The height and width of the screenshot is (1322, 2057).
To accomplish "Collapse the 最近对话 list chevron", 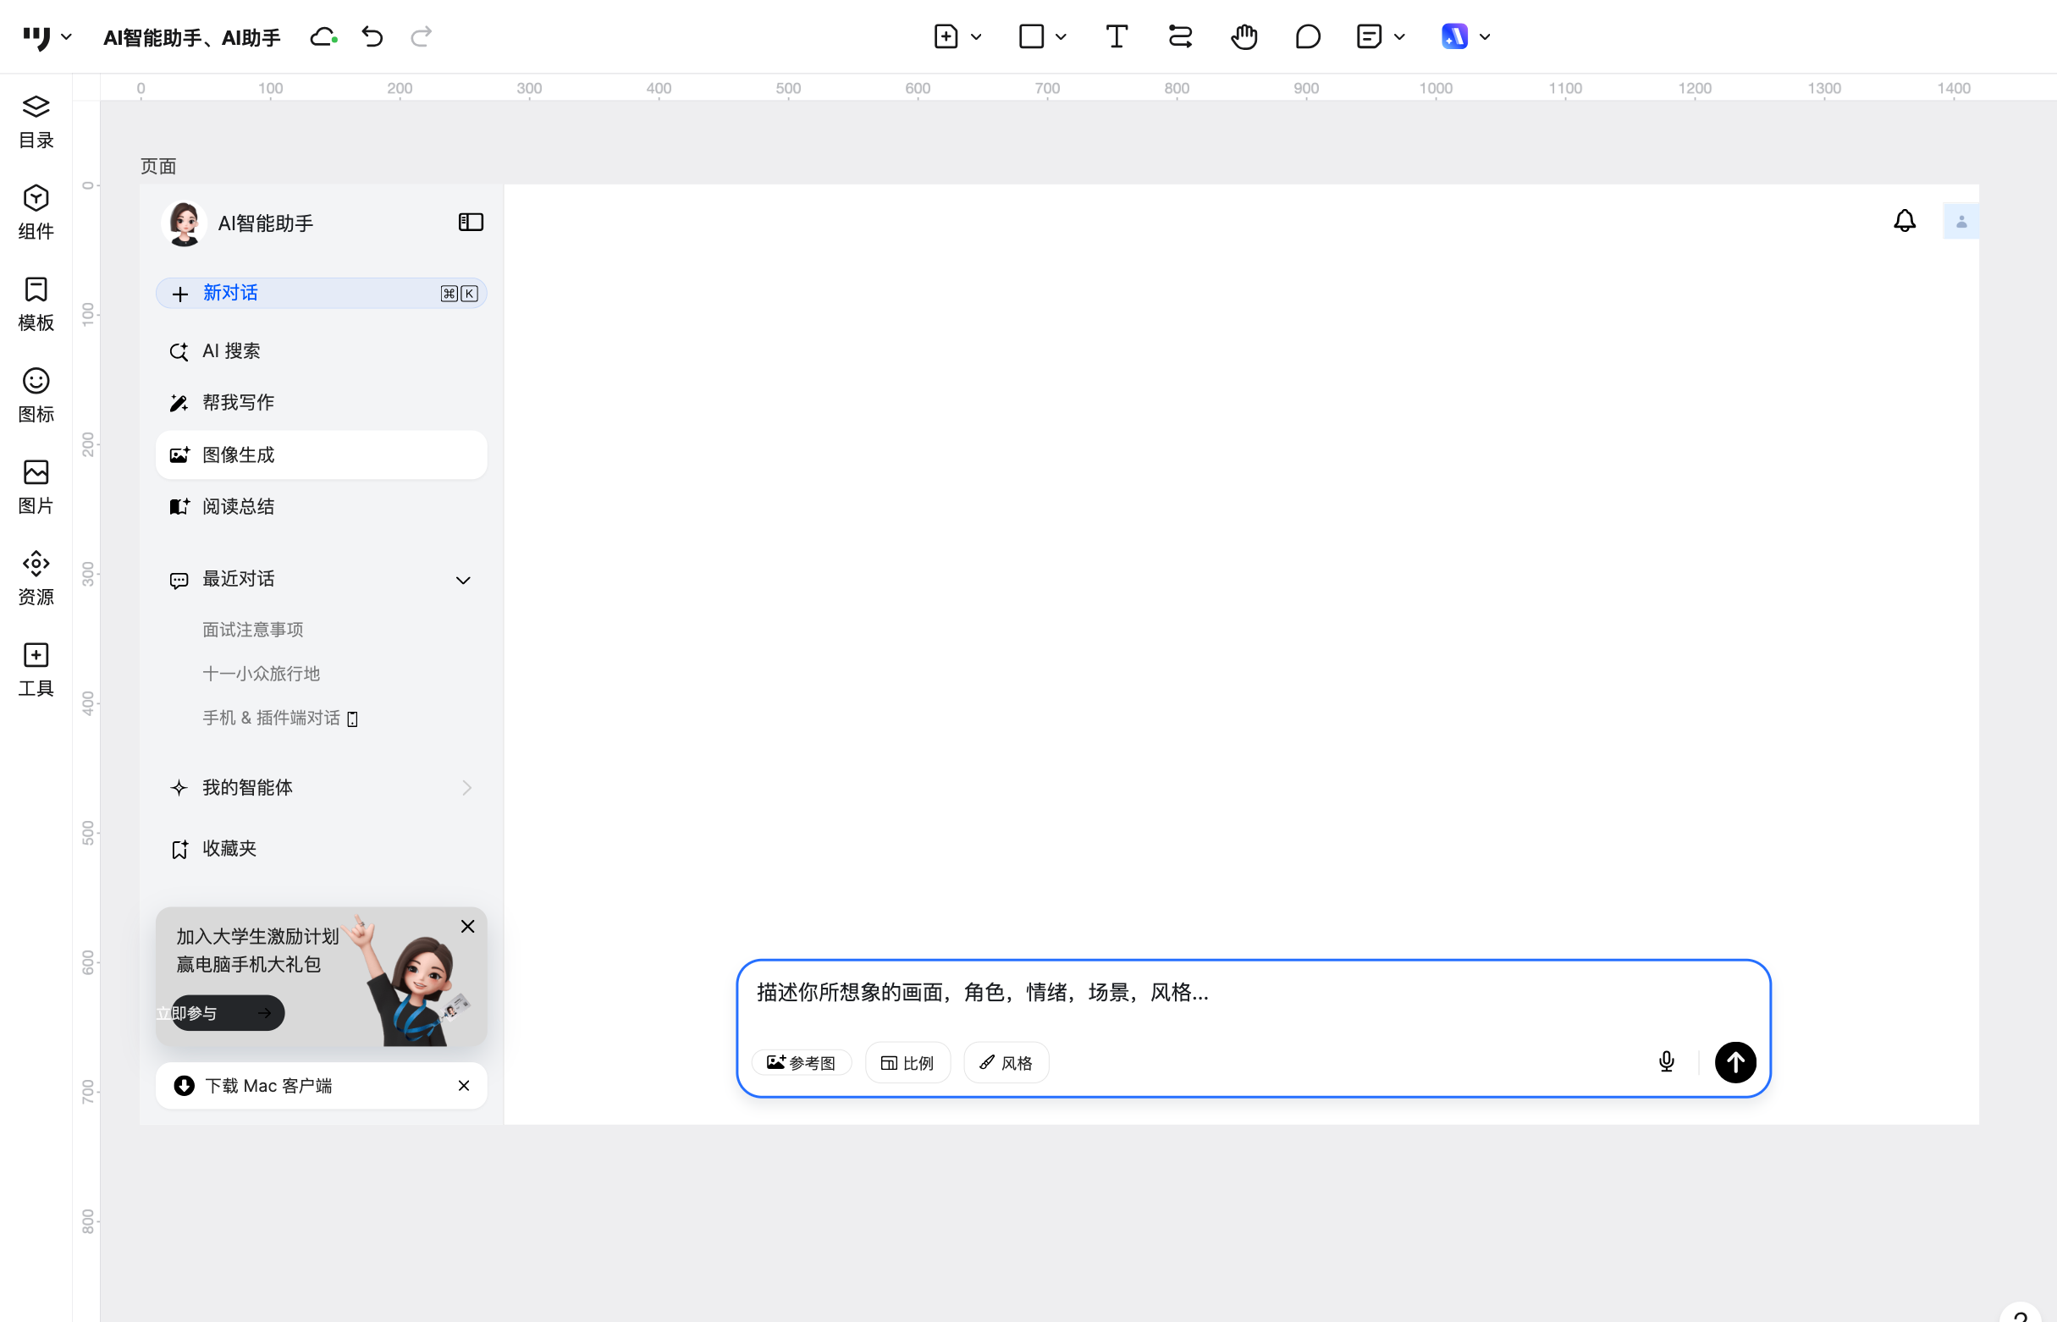I will pos(463,581).
